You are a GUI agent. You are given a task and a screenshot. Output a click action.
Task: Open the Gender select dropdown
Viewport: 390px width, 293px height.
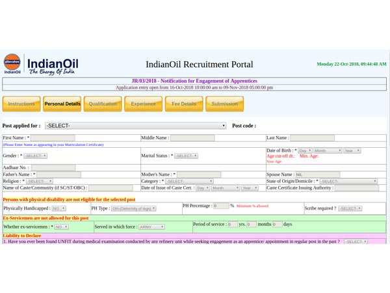[35, 156]
